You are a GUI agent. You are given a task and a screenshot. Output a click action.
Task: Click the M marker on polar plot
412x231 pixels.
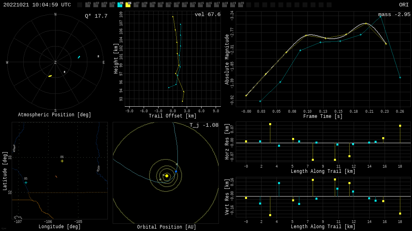point(98,57)
